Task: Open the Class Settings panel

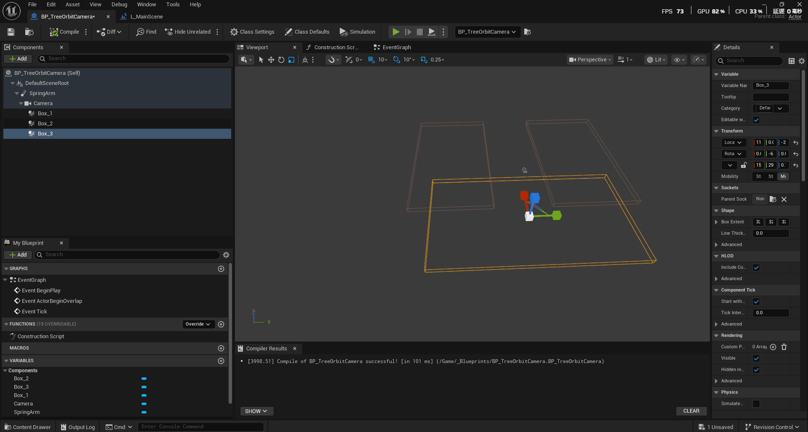Action: click(x=252, y=32)
